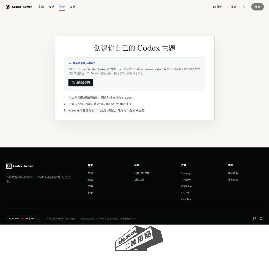
Task: Click the heading 创建你自己的 Codex 主题
Action: point(134,48)
